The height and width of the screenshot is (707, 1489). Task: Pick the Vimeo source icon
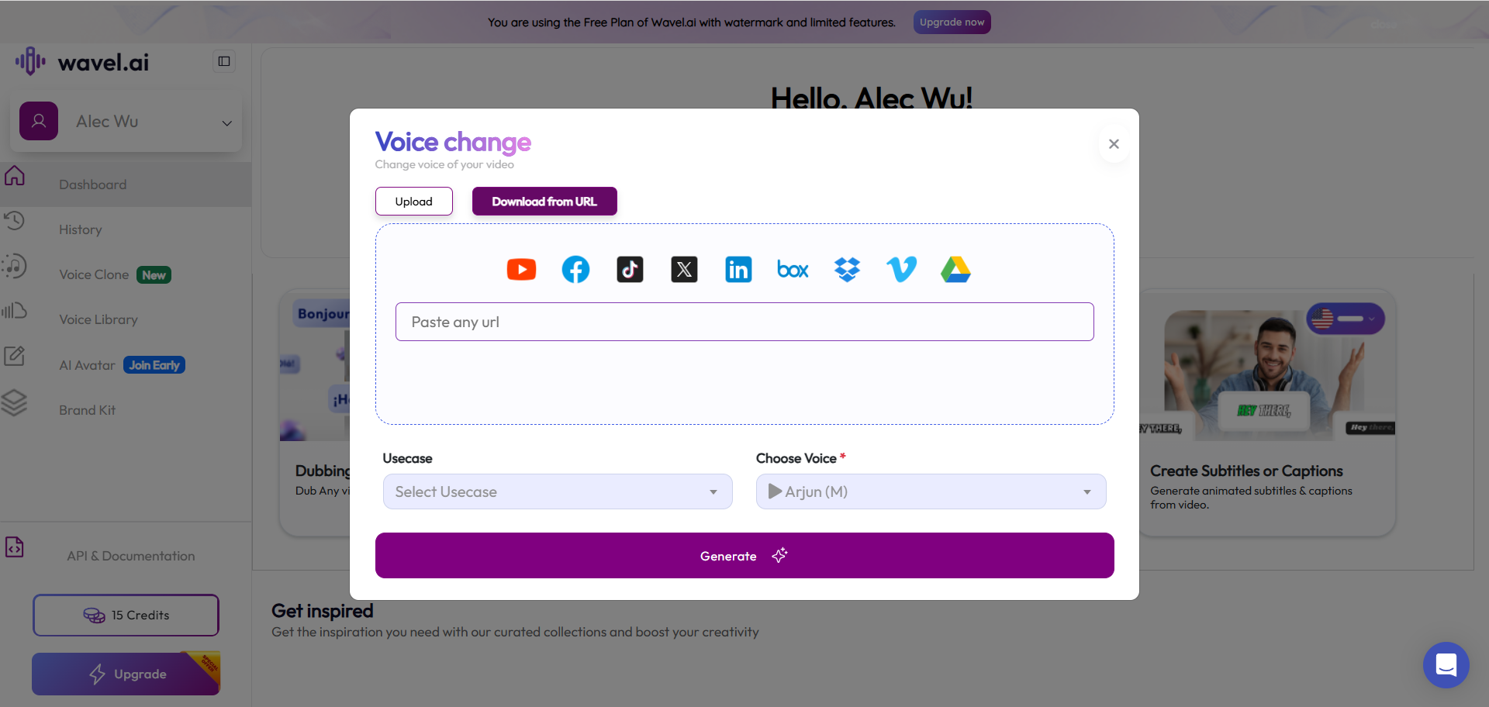[x=901, y=270]
